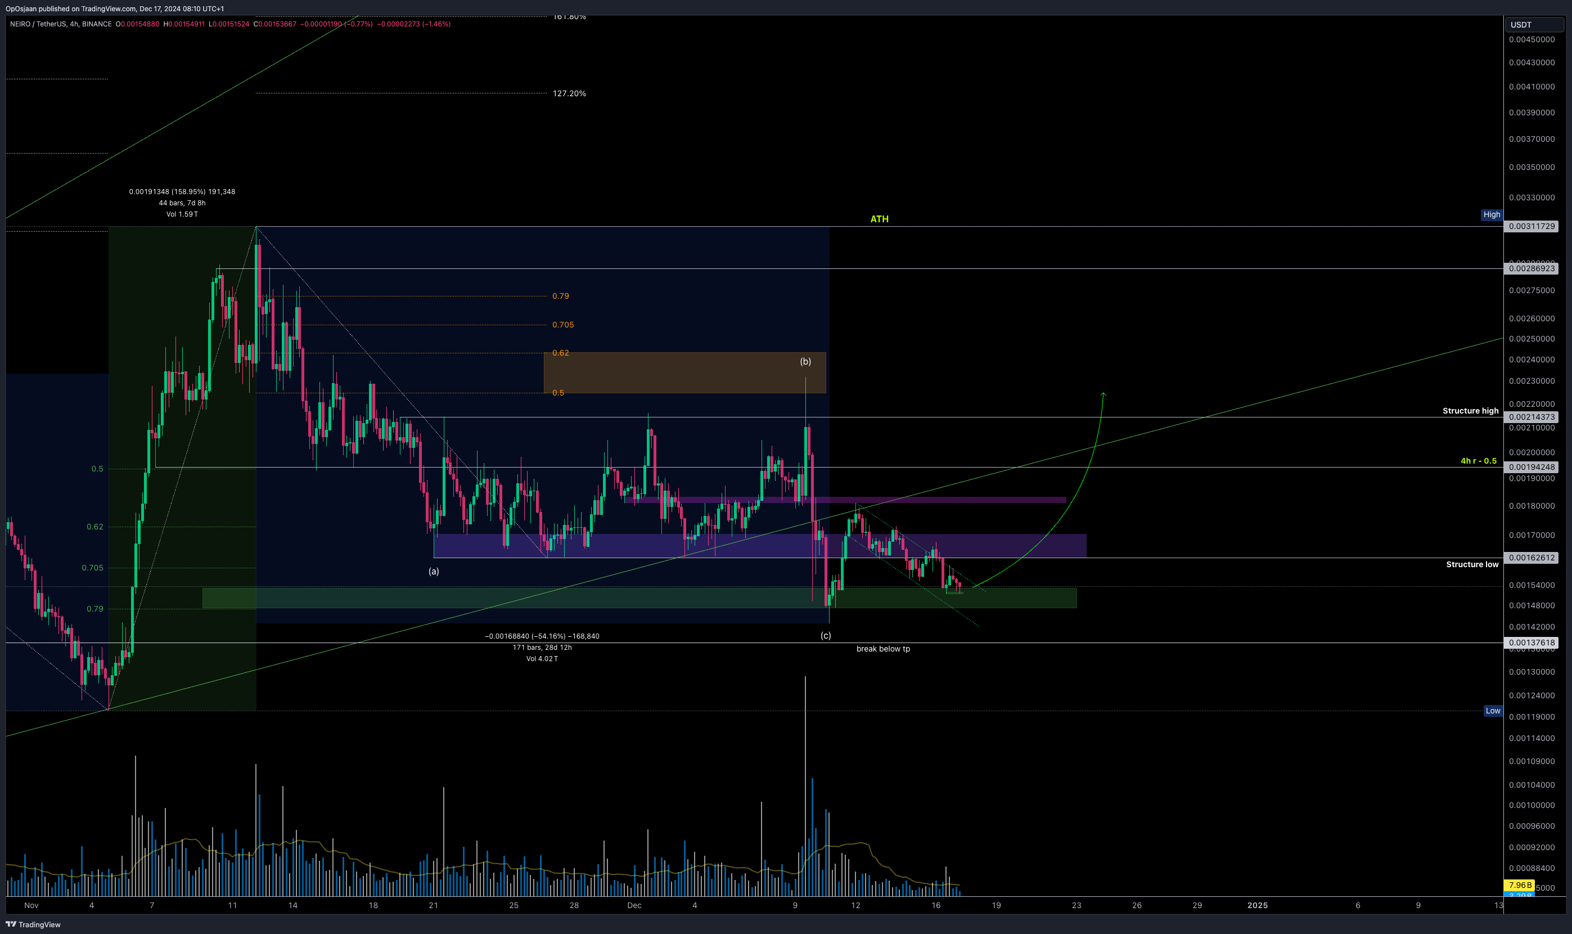Click the orange 0.79 retracement label
1572x934 pixels.
tap(561, 297)
